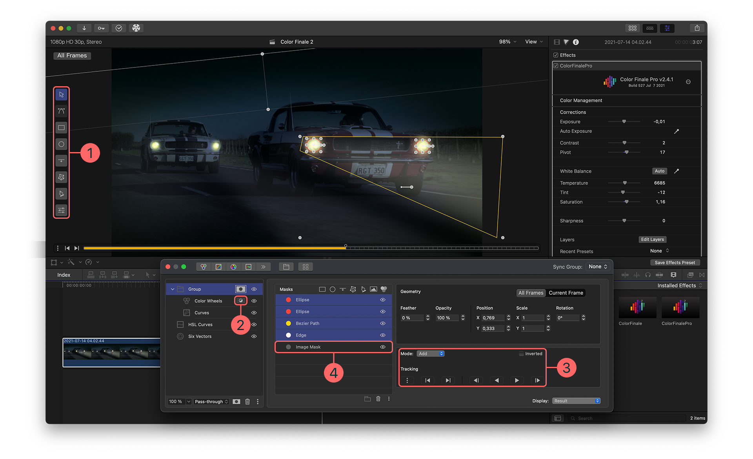Choose the rectangle mask tool in viewer toolbar

(61, 127)
